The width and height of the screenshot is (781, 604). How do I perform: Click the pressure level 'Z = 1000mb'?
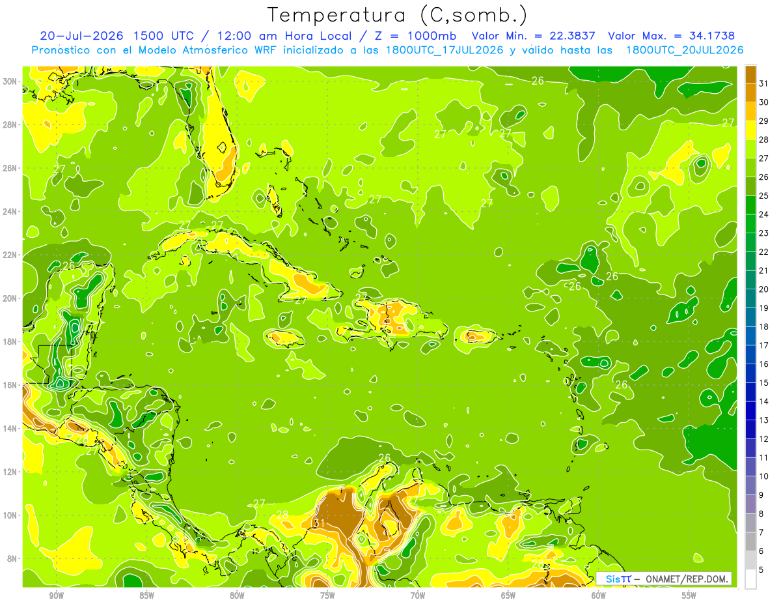(413, 36)
